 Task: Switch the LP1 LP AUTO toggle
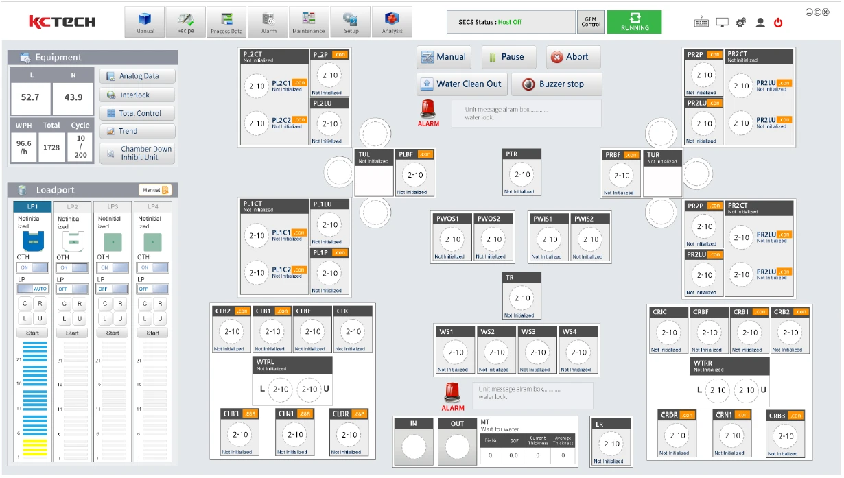pos(32,289)
